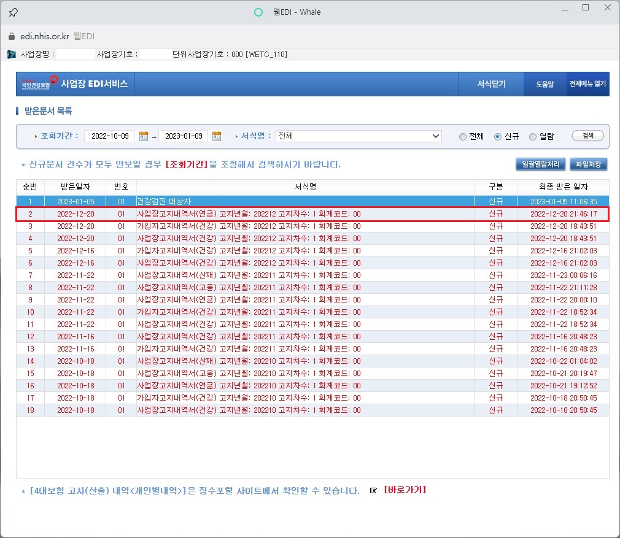Close the 웹EDI Whale window
Image resolution: width=620 pixels, height=538 pixels.
pos(608,7)
